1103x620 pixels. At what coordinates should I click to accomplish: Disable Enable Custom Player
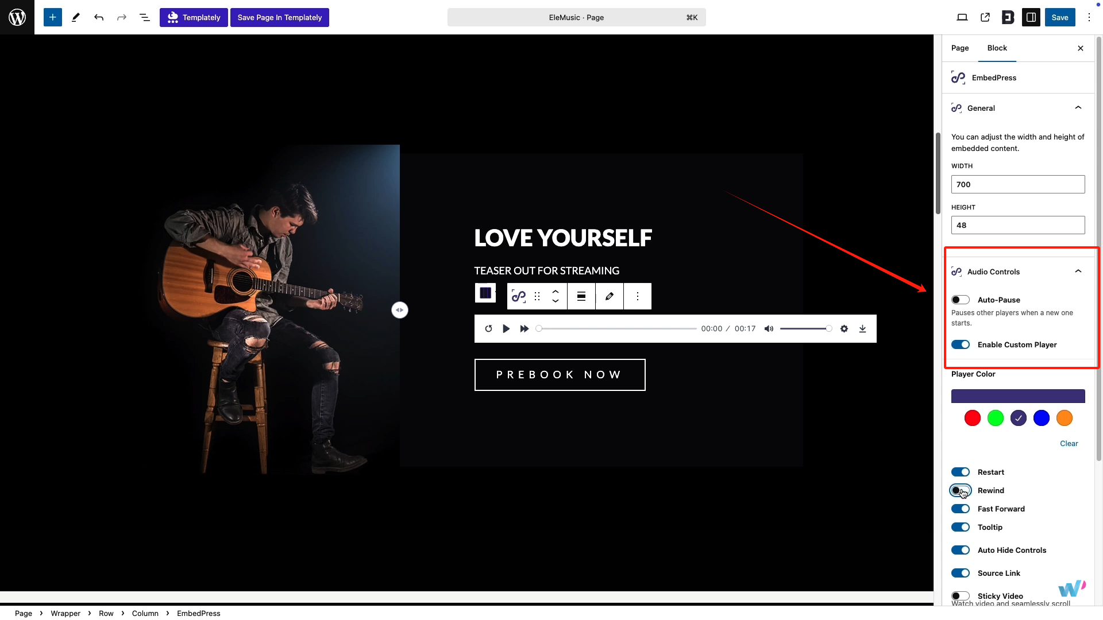[961, 344]
